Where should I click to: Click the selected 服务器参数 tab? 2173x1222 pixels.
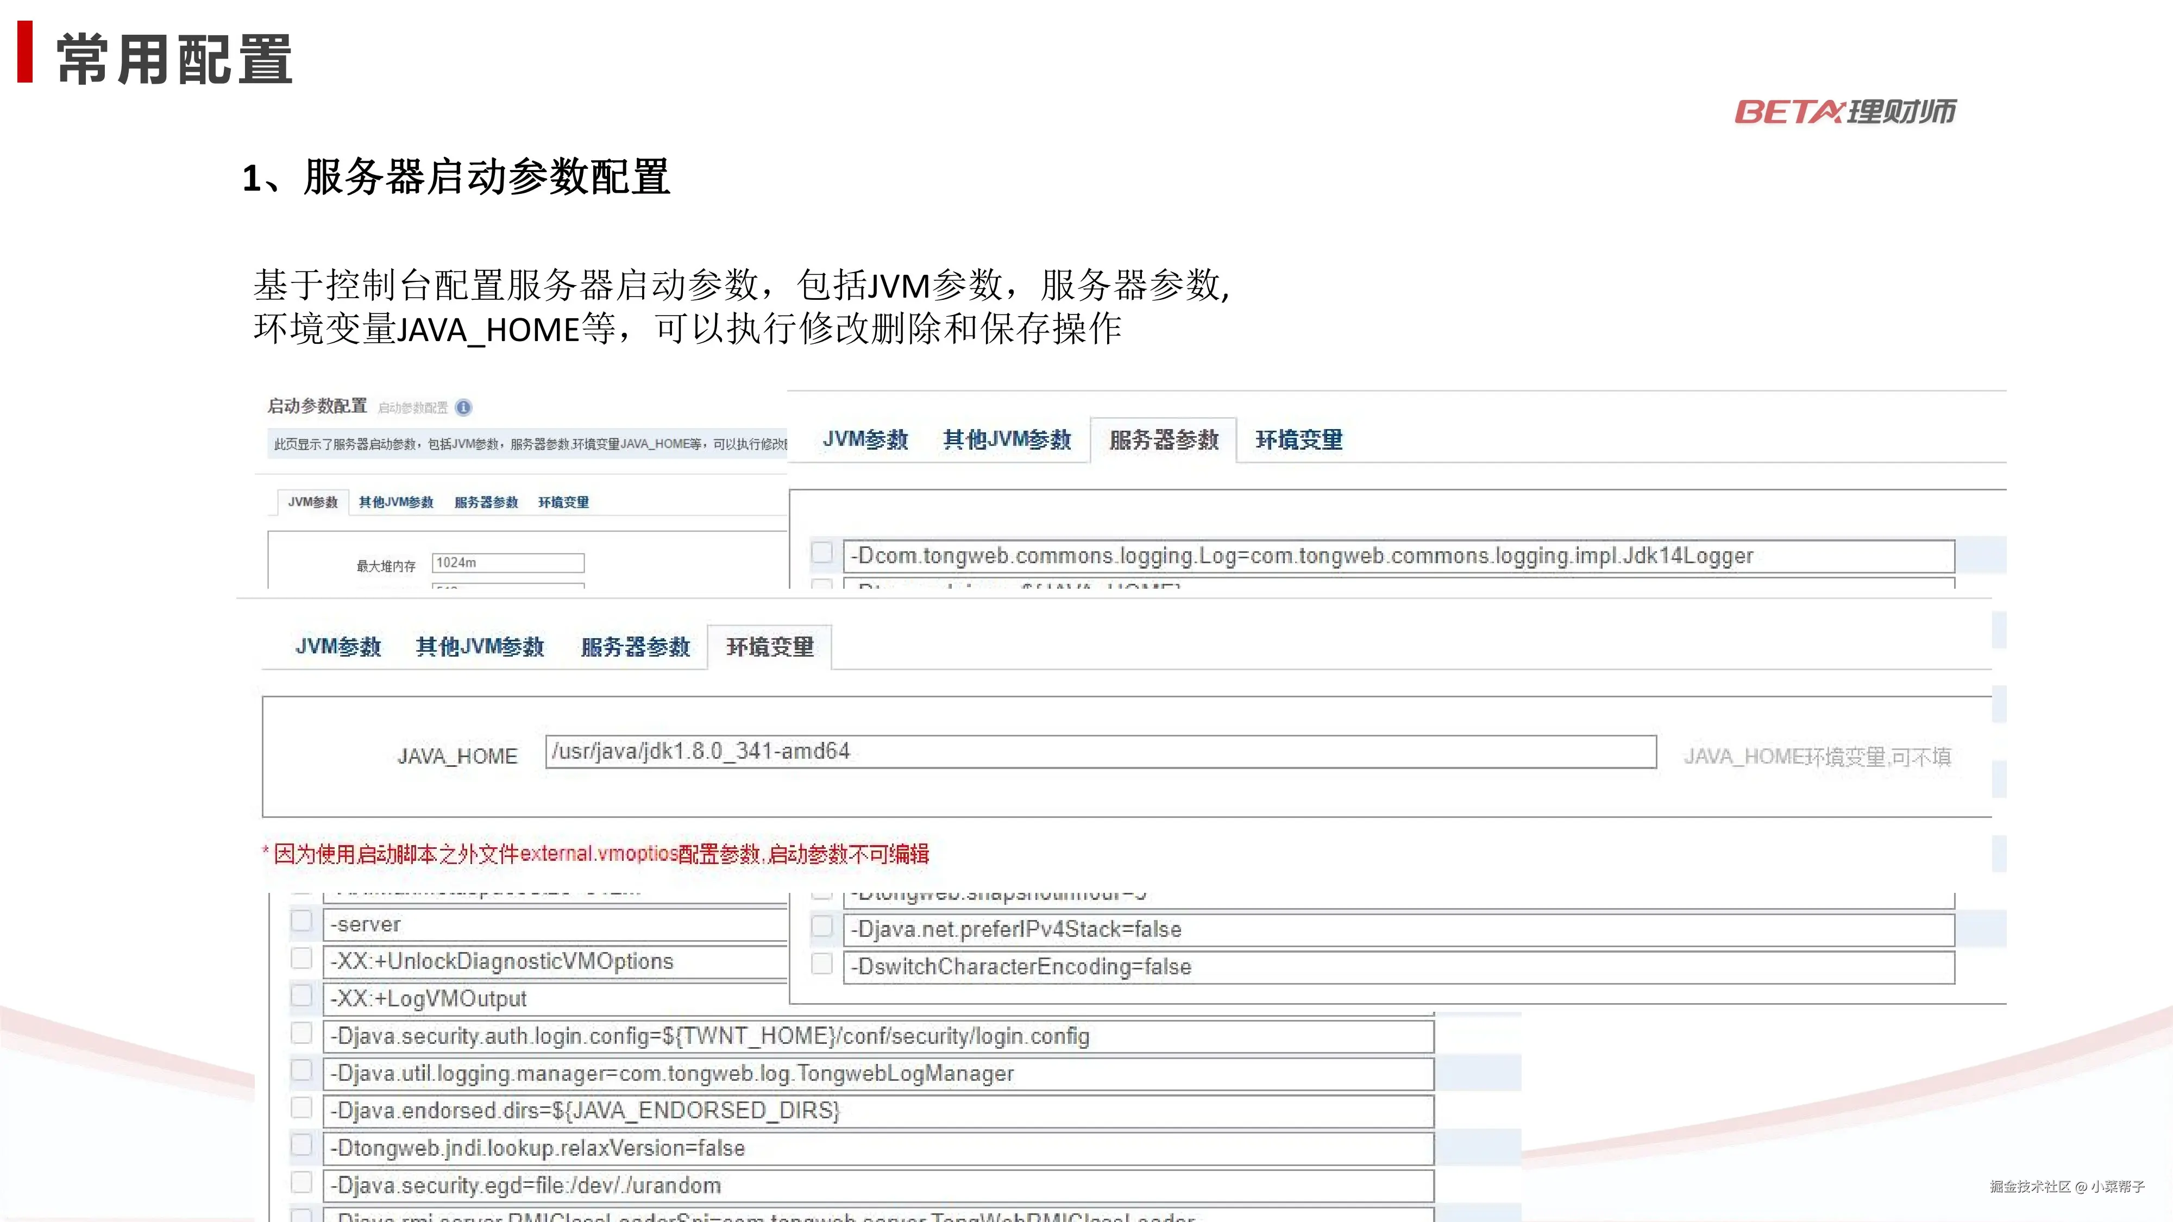coord(1163,440)
